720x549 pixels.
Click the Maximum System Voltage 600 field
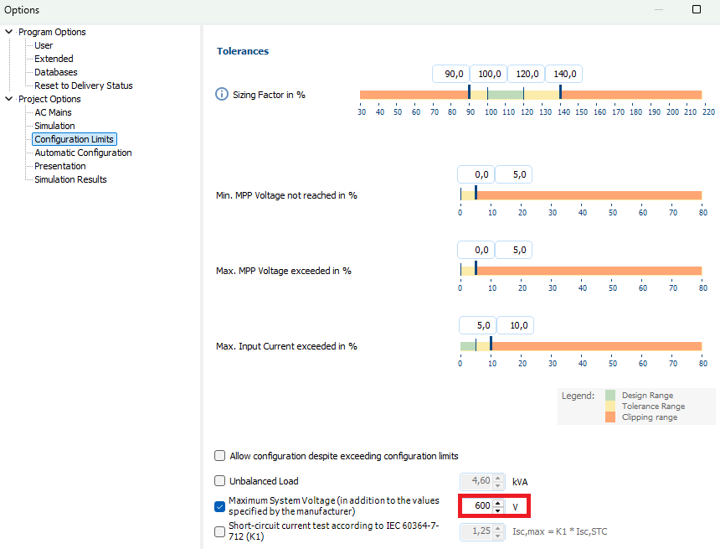click(x=477, y=506)
